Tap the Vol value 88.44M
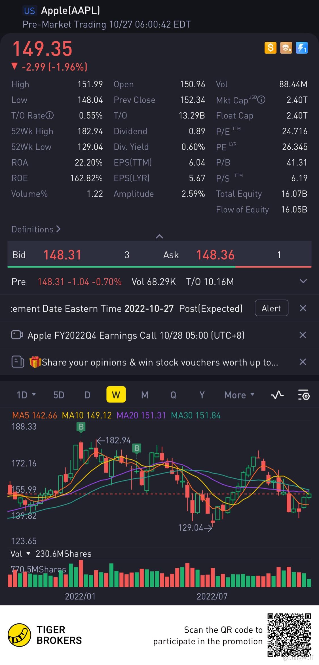The width and height of the screenshot is (319, 665). [x=293, y=84]
